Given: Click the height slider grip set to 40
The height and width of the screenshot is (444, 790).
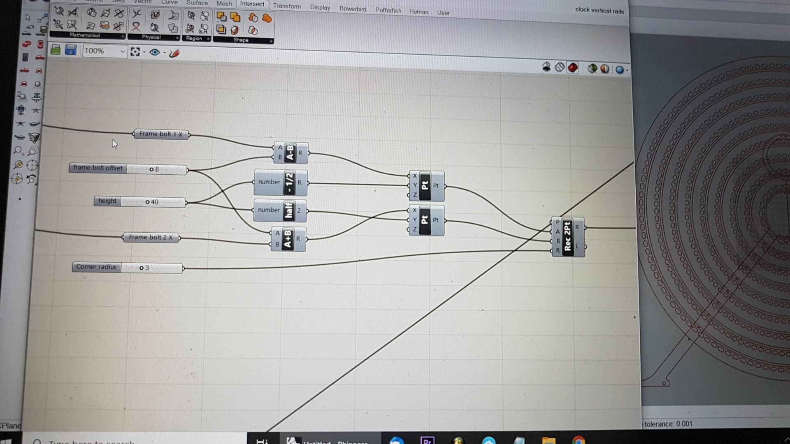Looking at the screenshot, I should (147, 202).
